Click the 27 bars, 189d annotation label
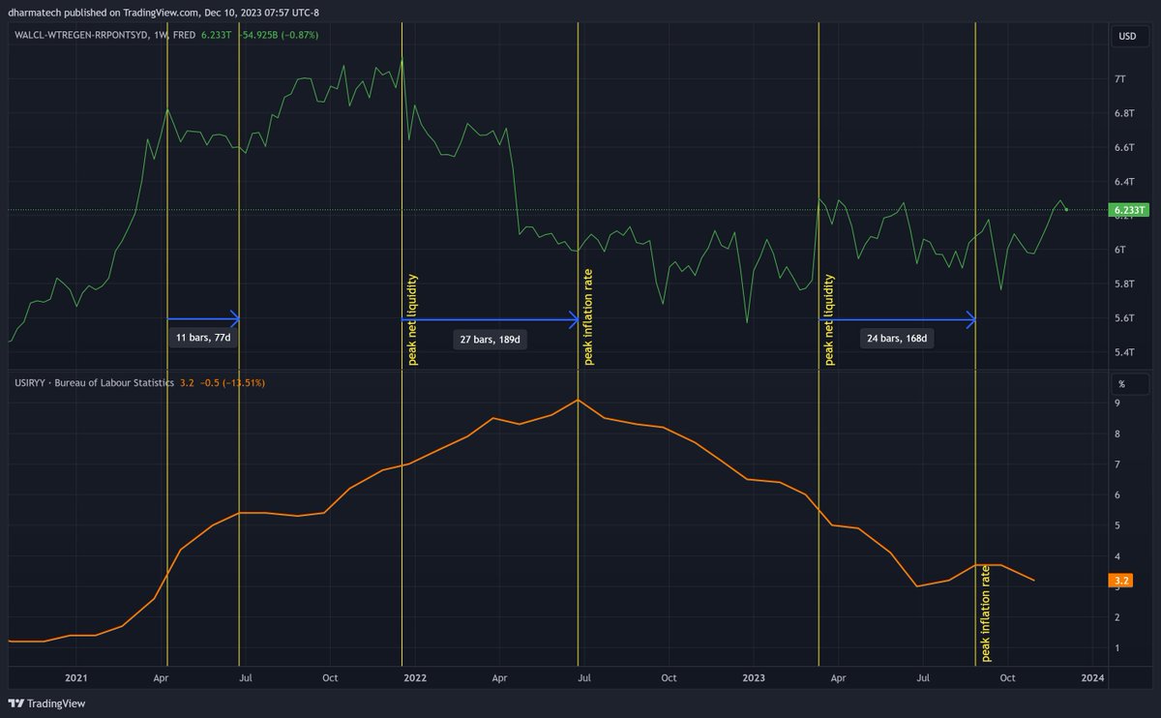Image resolution: width=1161 pixels, height=718 pixels. point(489,339)
